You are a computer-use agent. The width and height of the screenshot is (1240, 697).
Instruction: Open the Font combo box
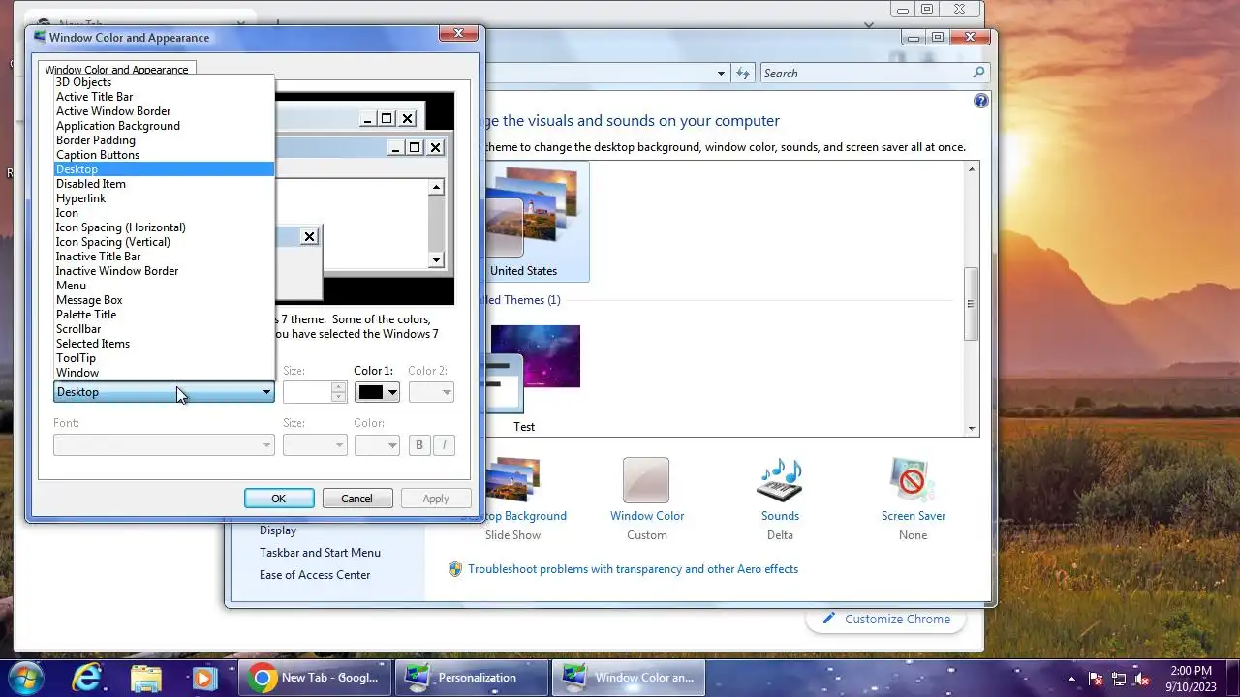(164, 445)
